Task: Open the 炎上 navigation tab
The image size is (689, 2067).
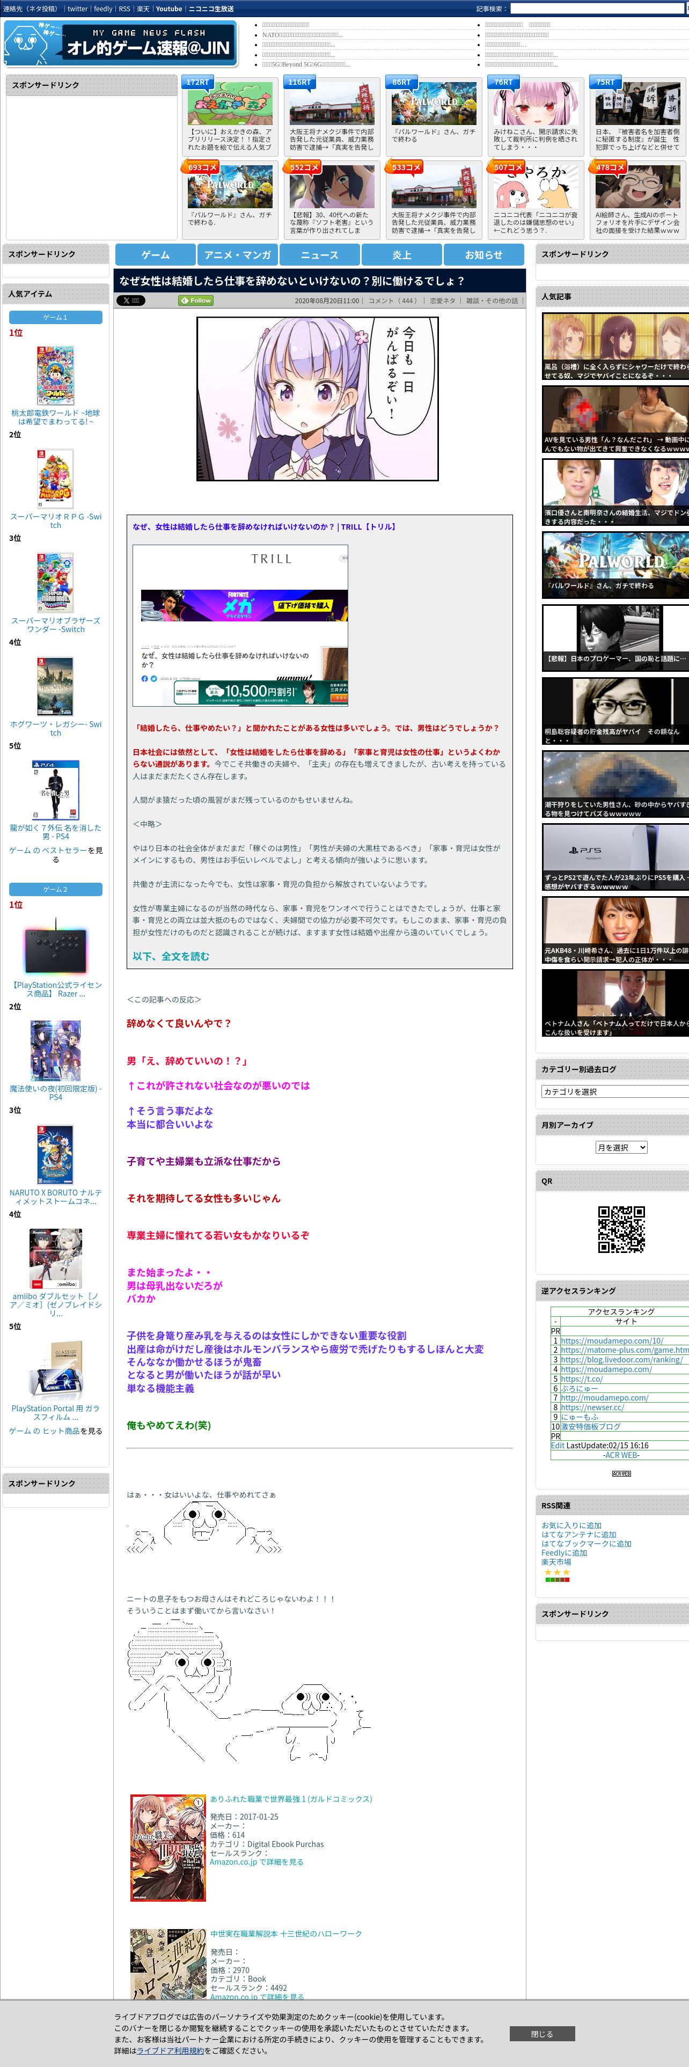Action: (x=402, y=254)
